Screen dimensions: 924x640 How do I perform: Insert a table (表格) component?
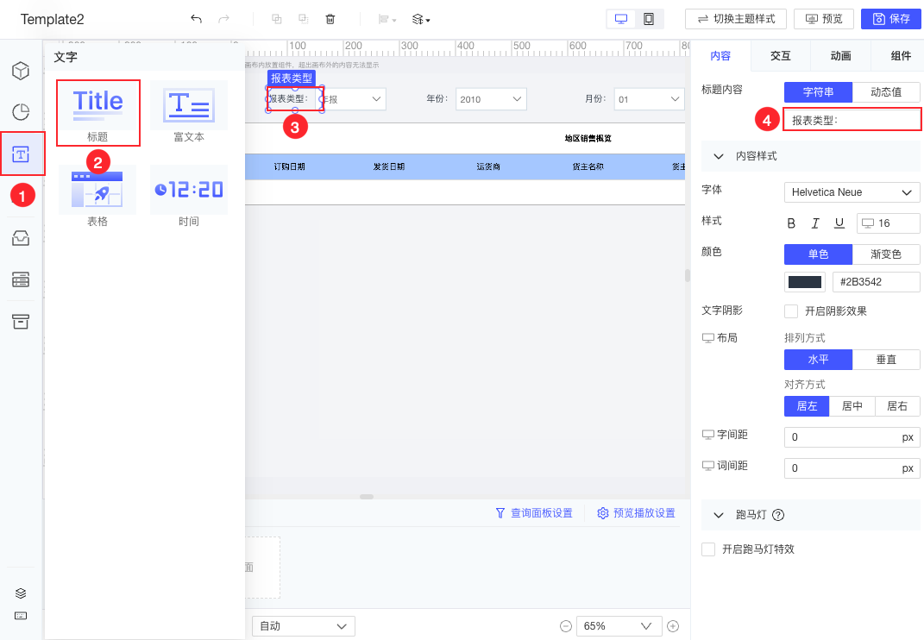tap(97, 197)
